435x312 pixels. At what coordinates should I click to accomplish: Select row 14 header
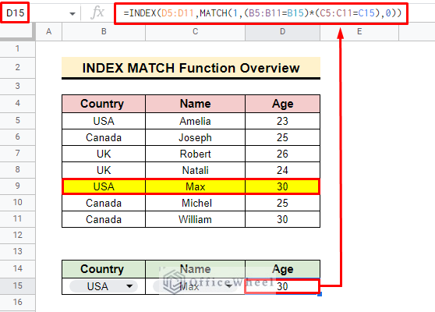(x=17, y=268)
